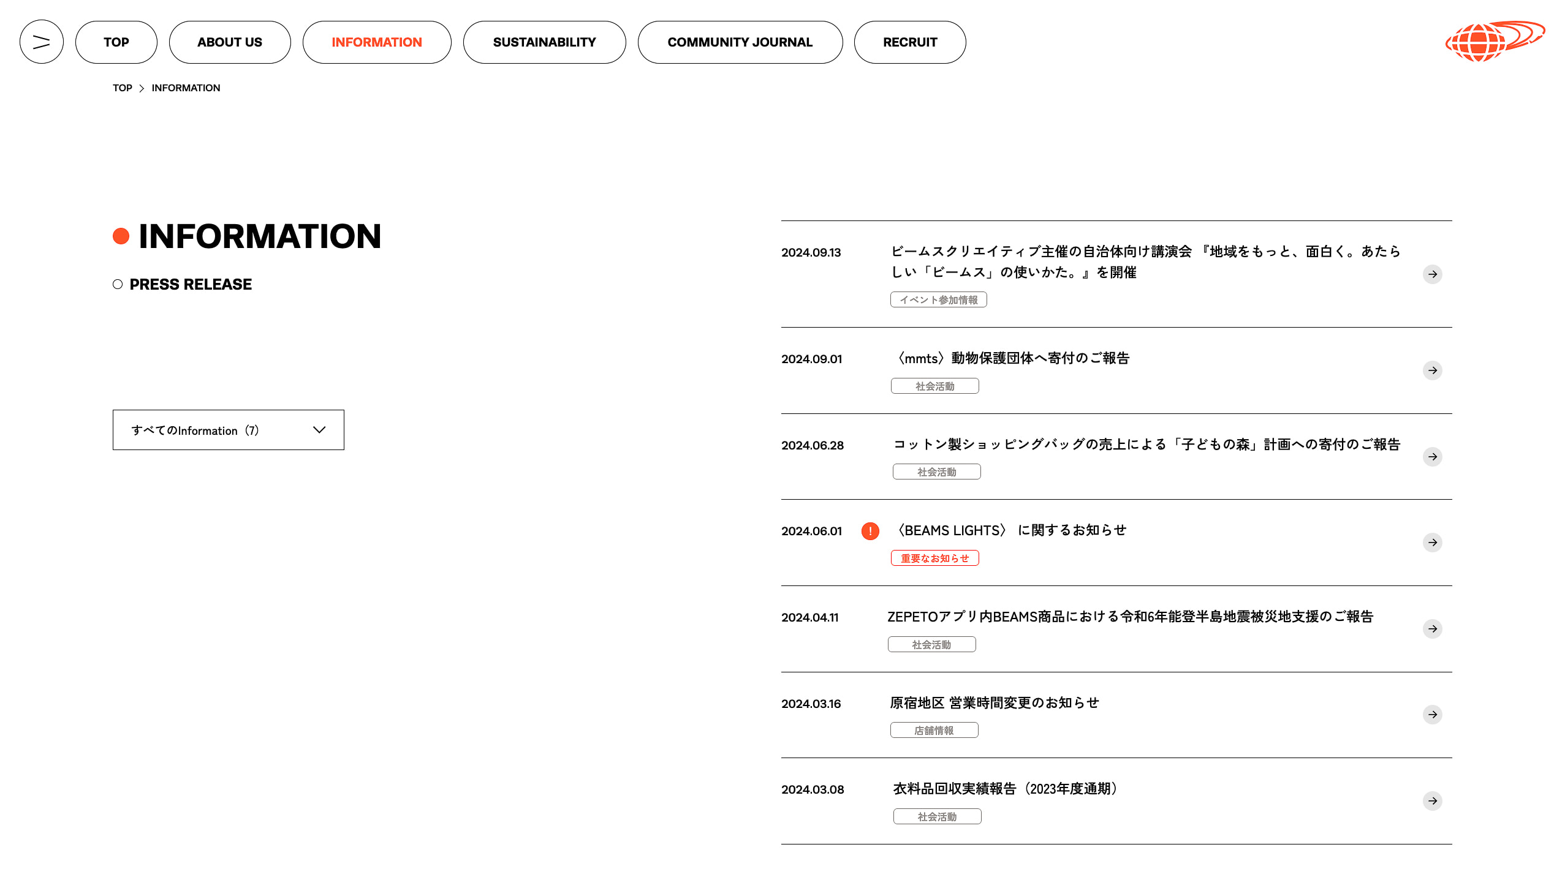
Task: Click arrow icon for mmts donation report
Action: [1432, 370]
